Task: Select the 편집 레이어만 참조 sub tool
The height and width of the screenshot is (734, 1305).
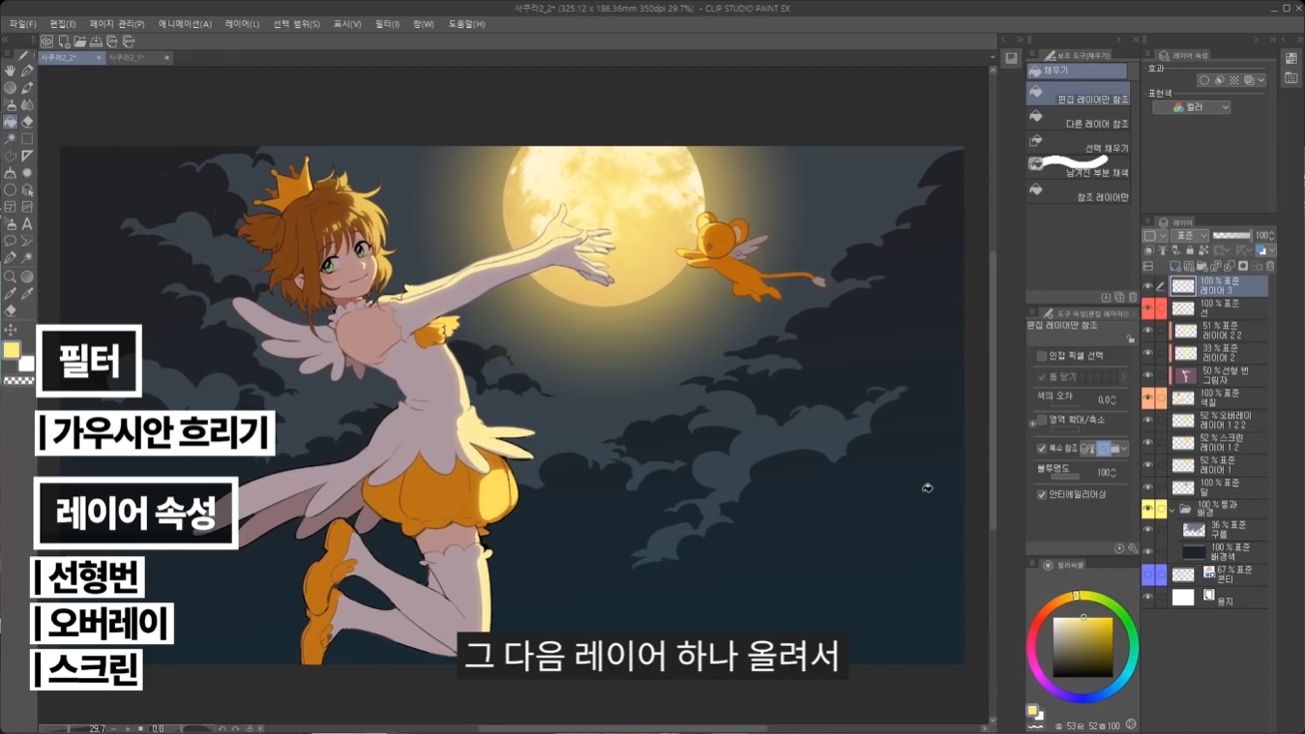Action: tap(1078, 94)
